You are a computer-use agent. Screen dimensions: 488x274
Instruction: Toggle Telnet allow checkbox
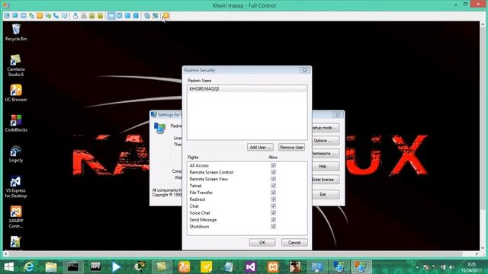(x=273, y=186)
